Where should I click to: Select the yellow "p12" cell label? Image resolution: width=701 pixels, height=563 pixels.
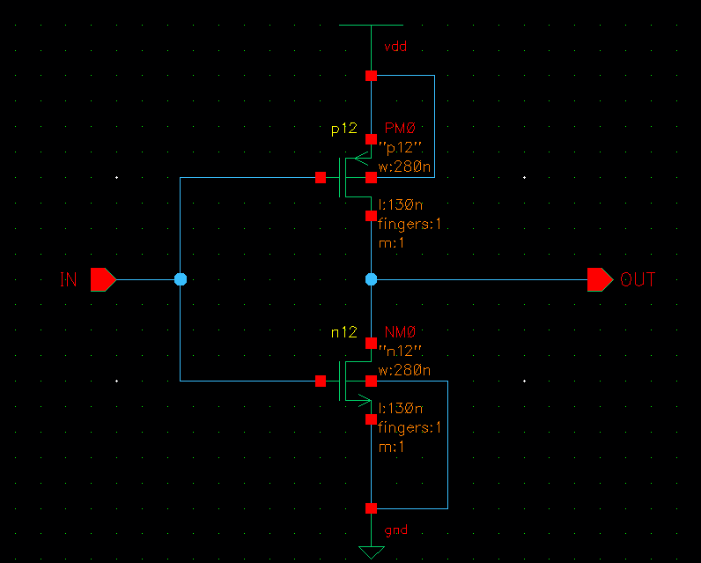coord(344,130)
